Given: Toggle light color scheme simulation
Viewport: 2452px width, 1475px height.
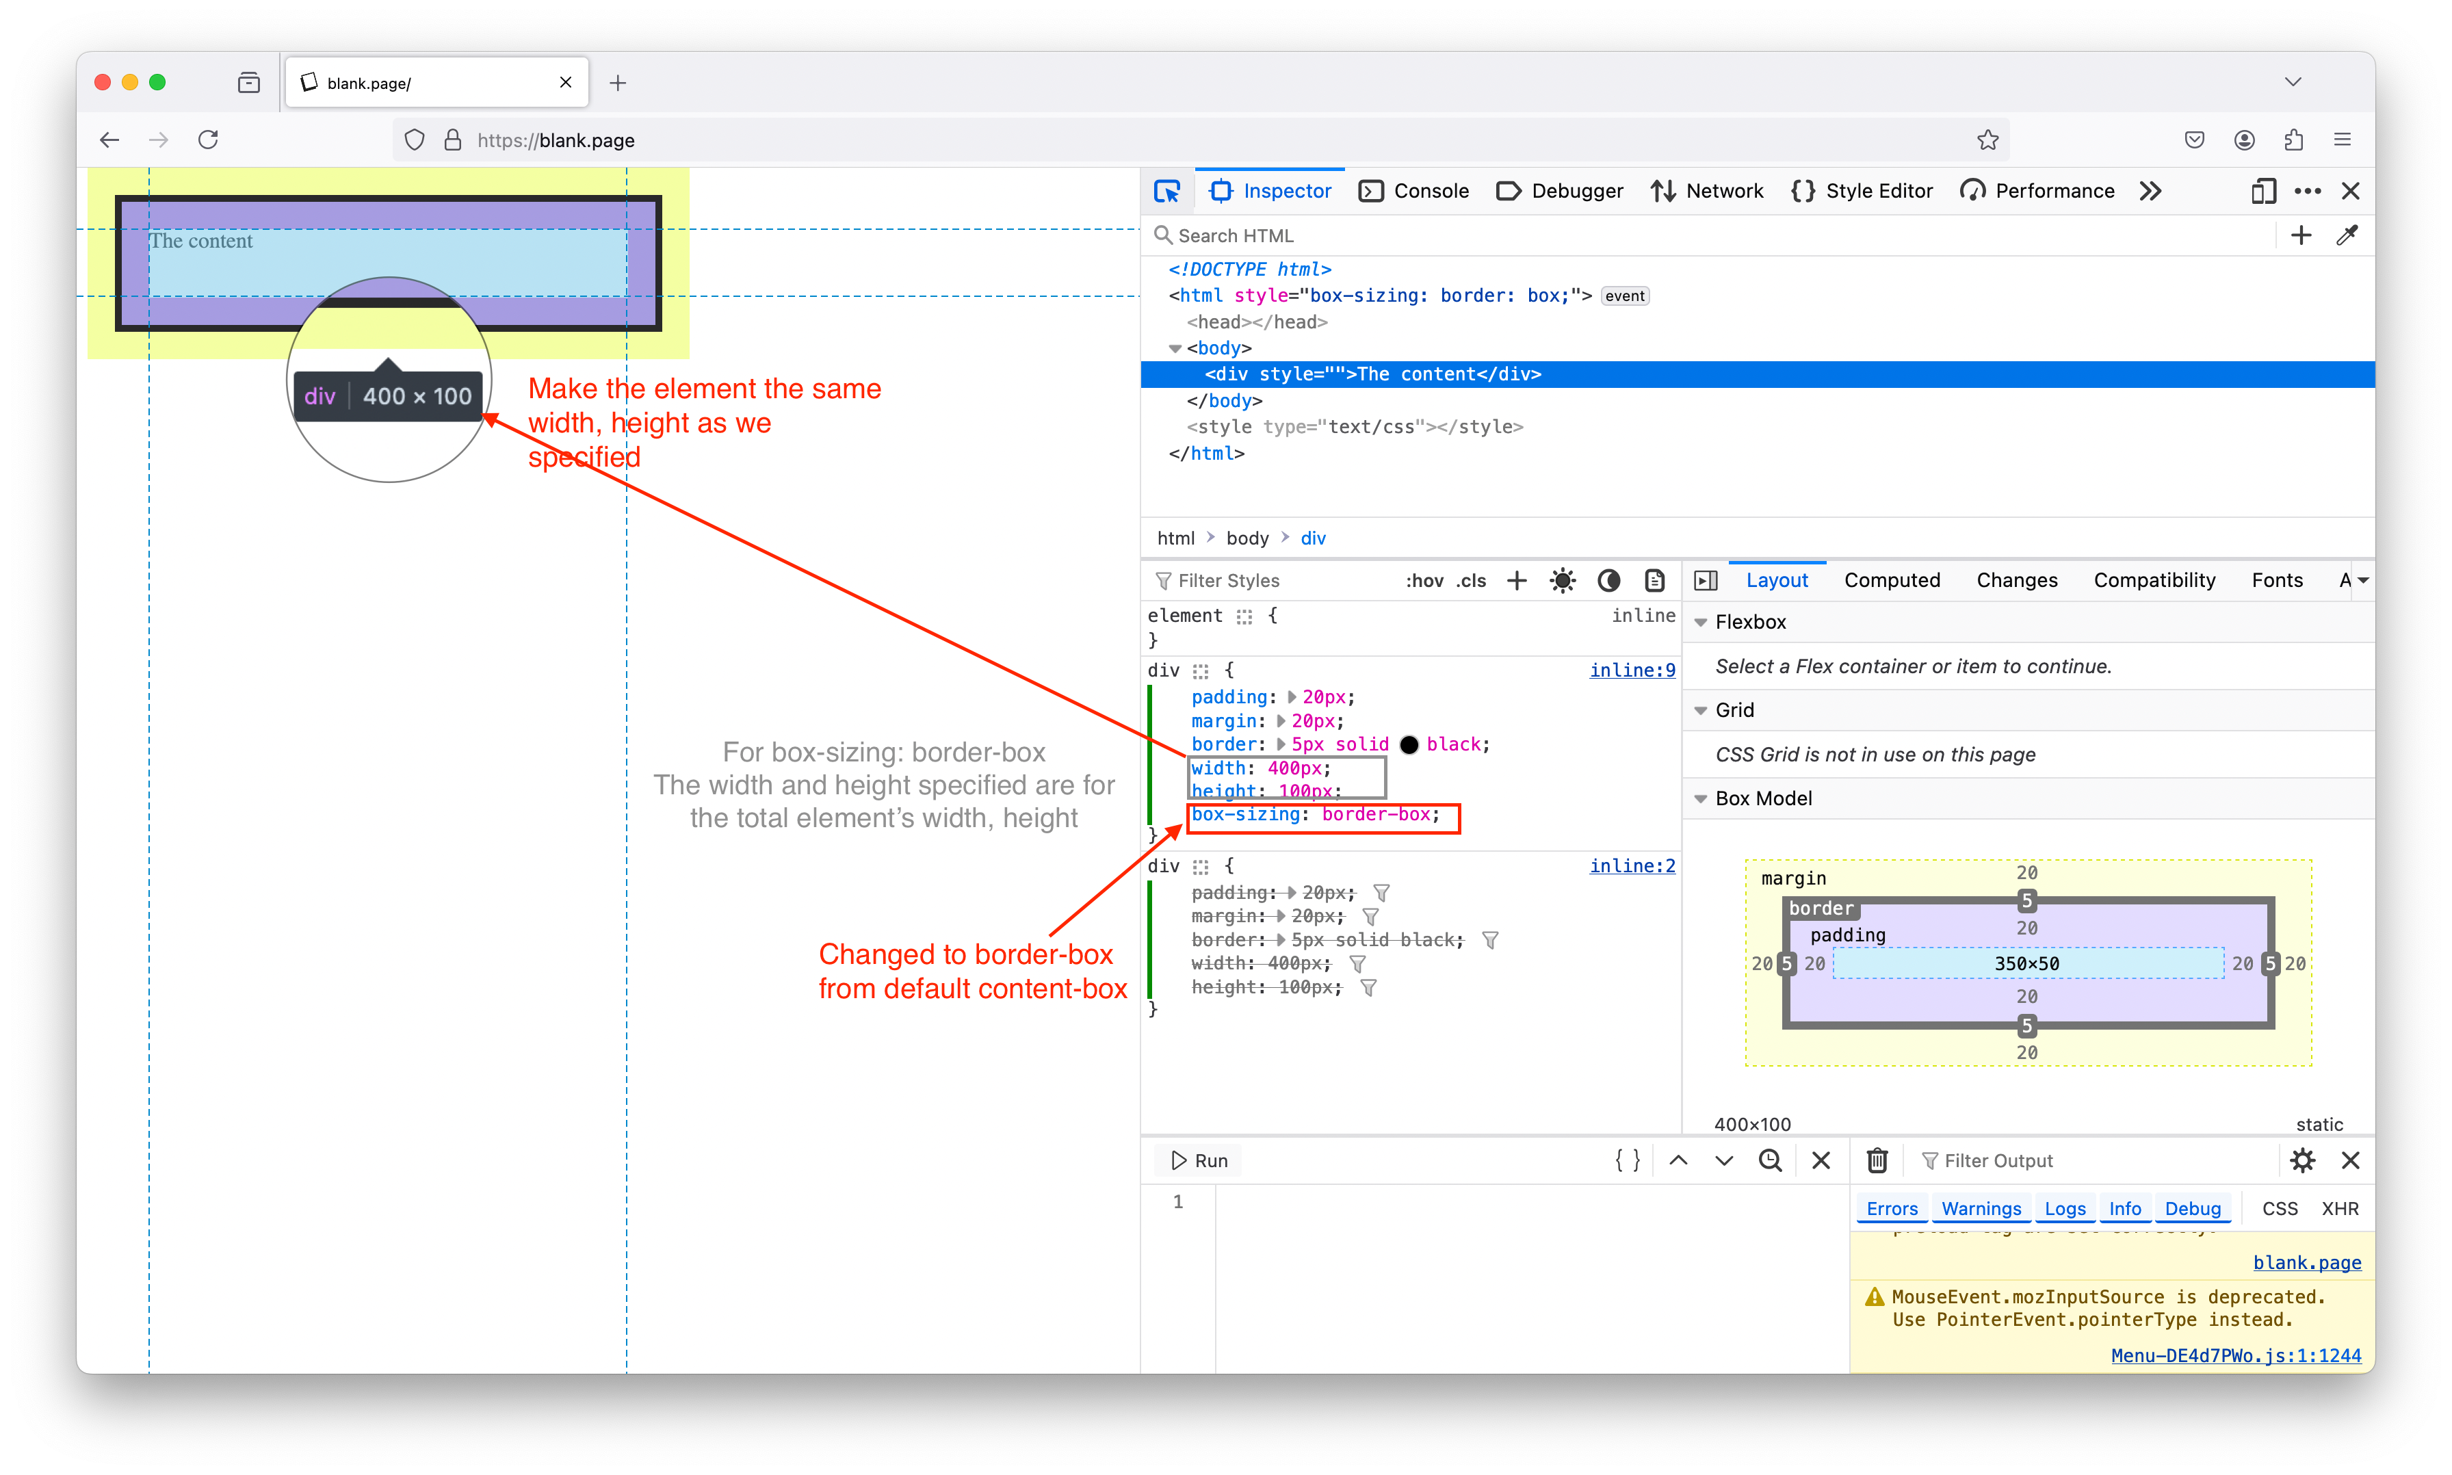Looking at the screenshot, I should [1563, 580].
